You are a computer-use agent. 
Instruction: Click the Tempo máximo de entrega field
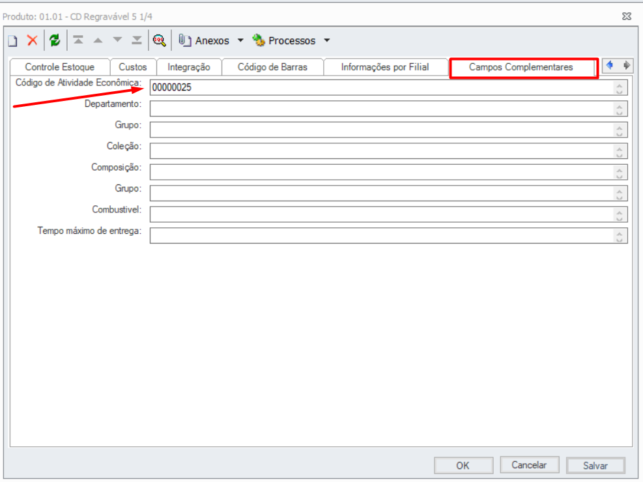388,236
